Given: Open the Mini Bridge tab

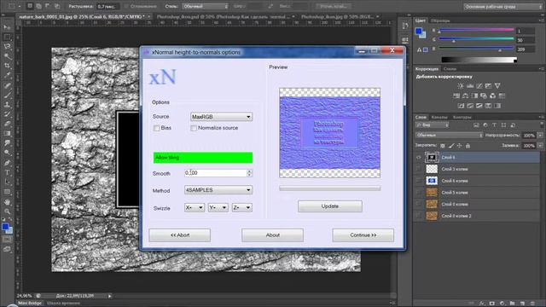Looking at the screenshot, I should [30, 304].
